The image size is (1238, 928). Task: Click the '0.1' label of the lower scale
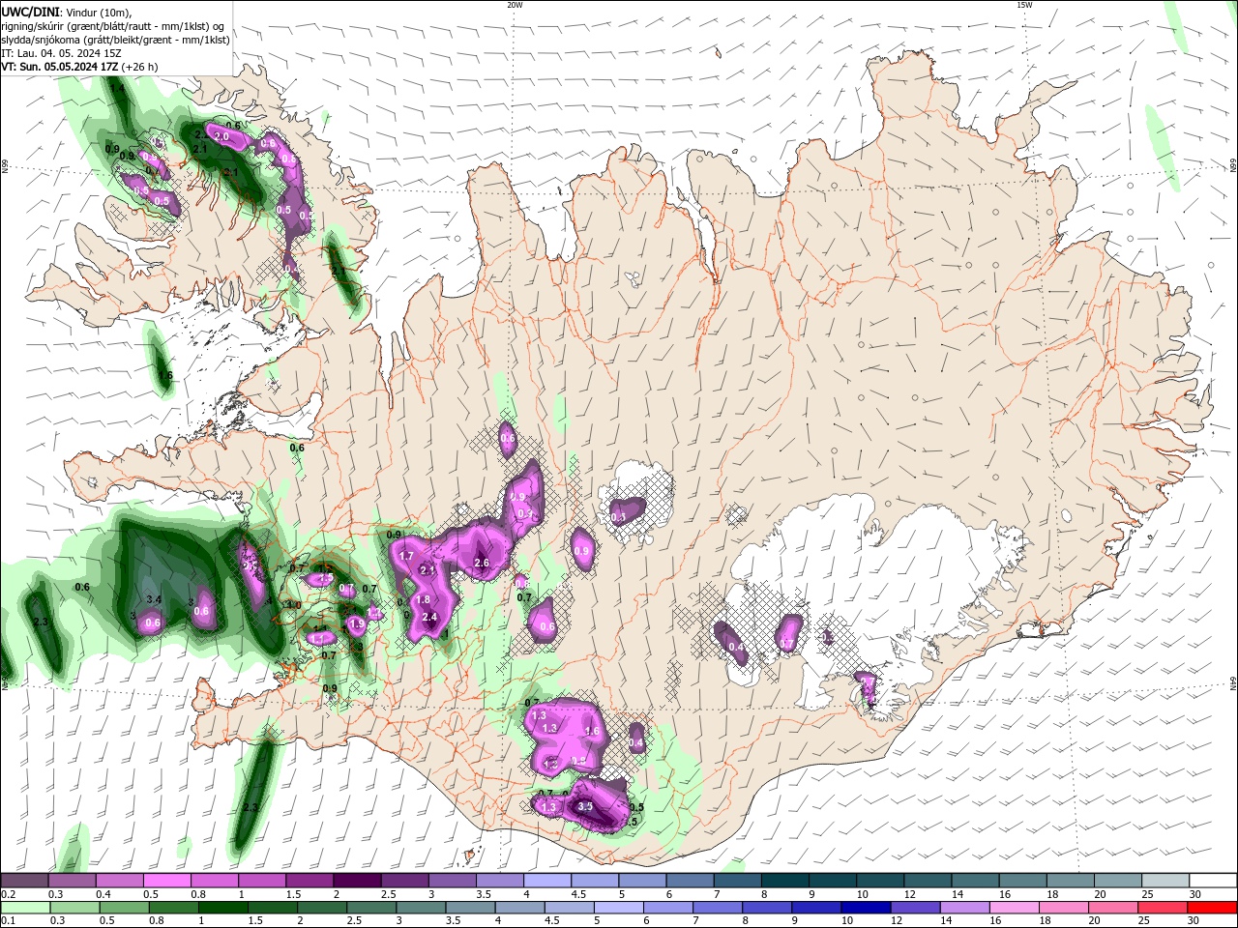click(x=8, y=921)
